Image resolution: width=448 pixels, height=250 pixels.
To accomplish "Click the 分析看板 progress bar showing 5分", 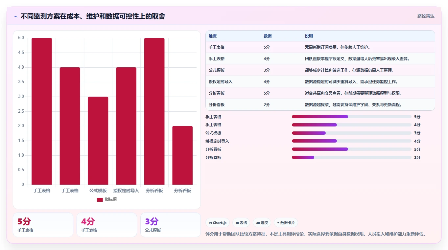I will pos(352,149).
